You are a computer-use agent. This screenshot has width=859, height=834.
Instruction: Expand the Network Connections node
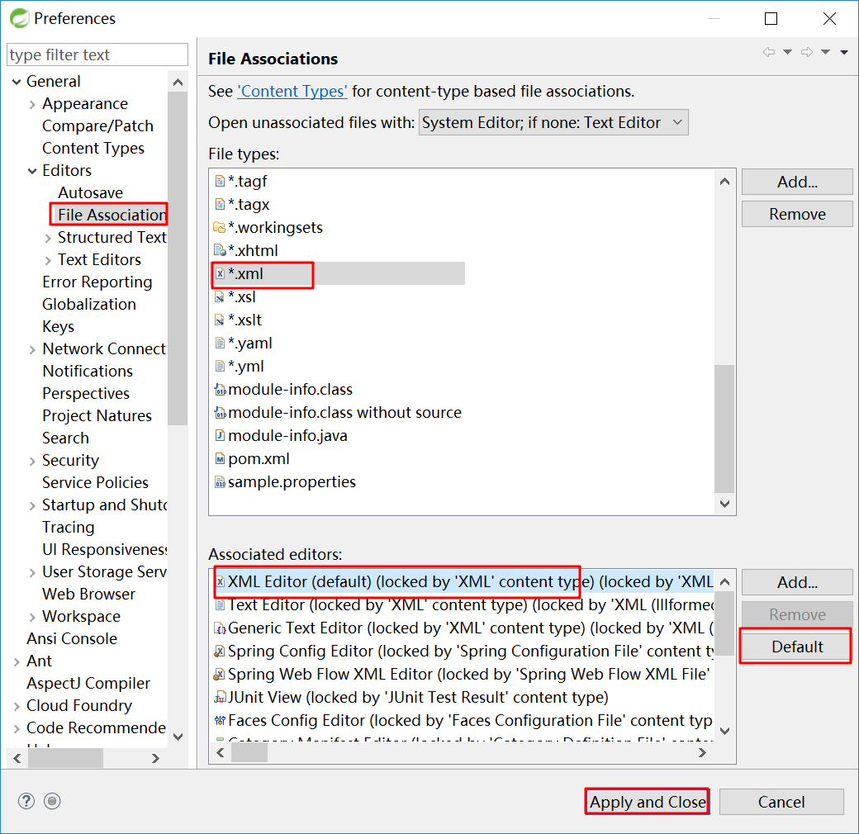(x=32, y=349)
